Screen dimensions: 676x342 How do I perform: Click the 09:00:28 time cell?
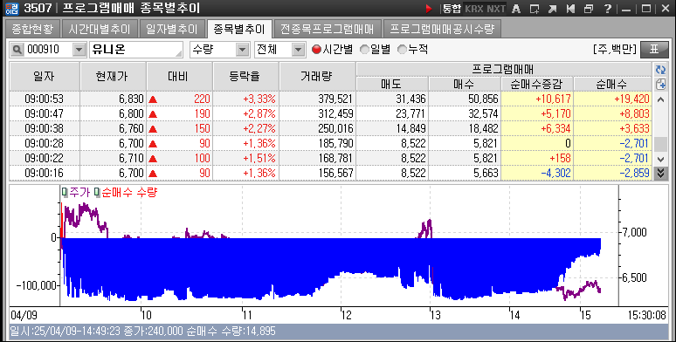click(x=44, y=143)
